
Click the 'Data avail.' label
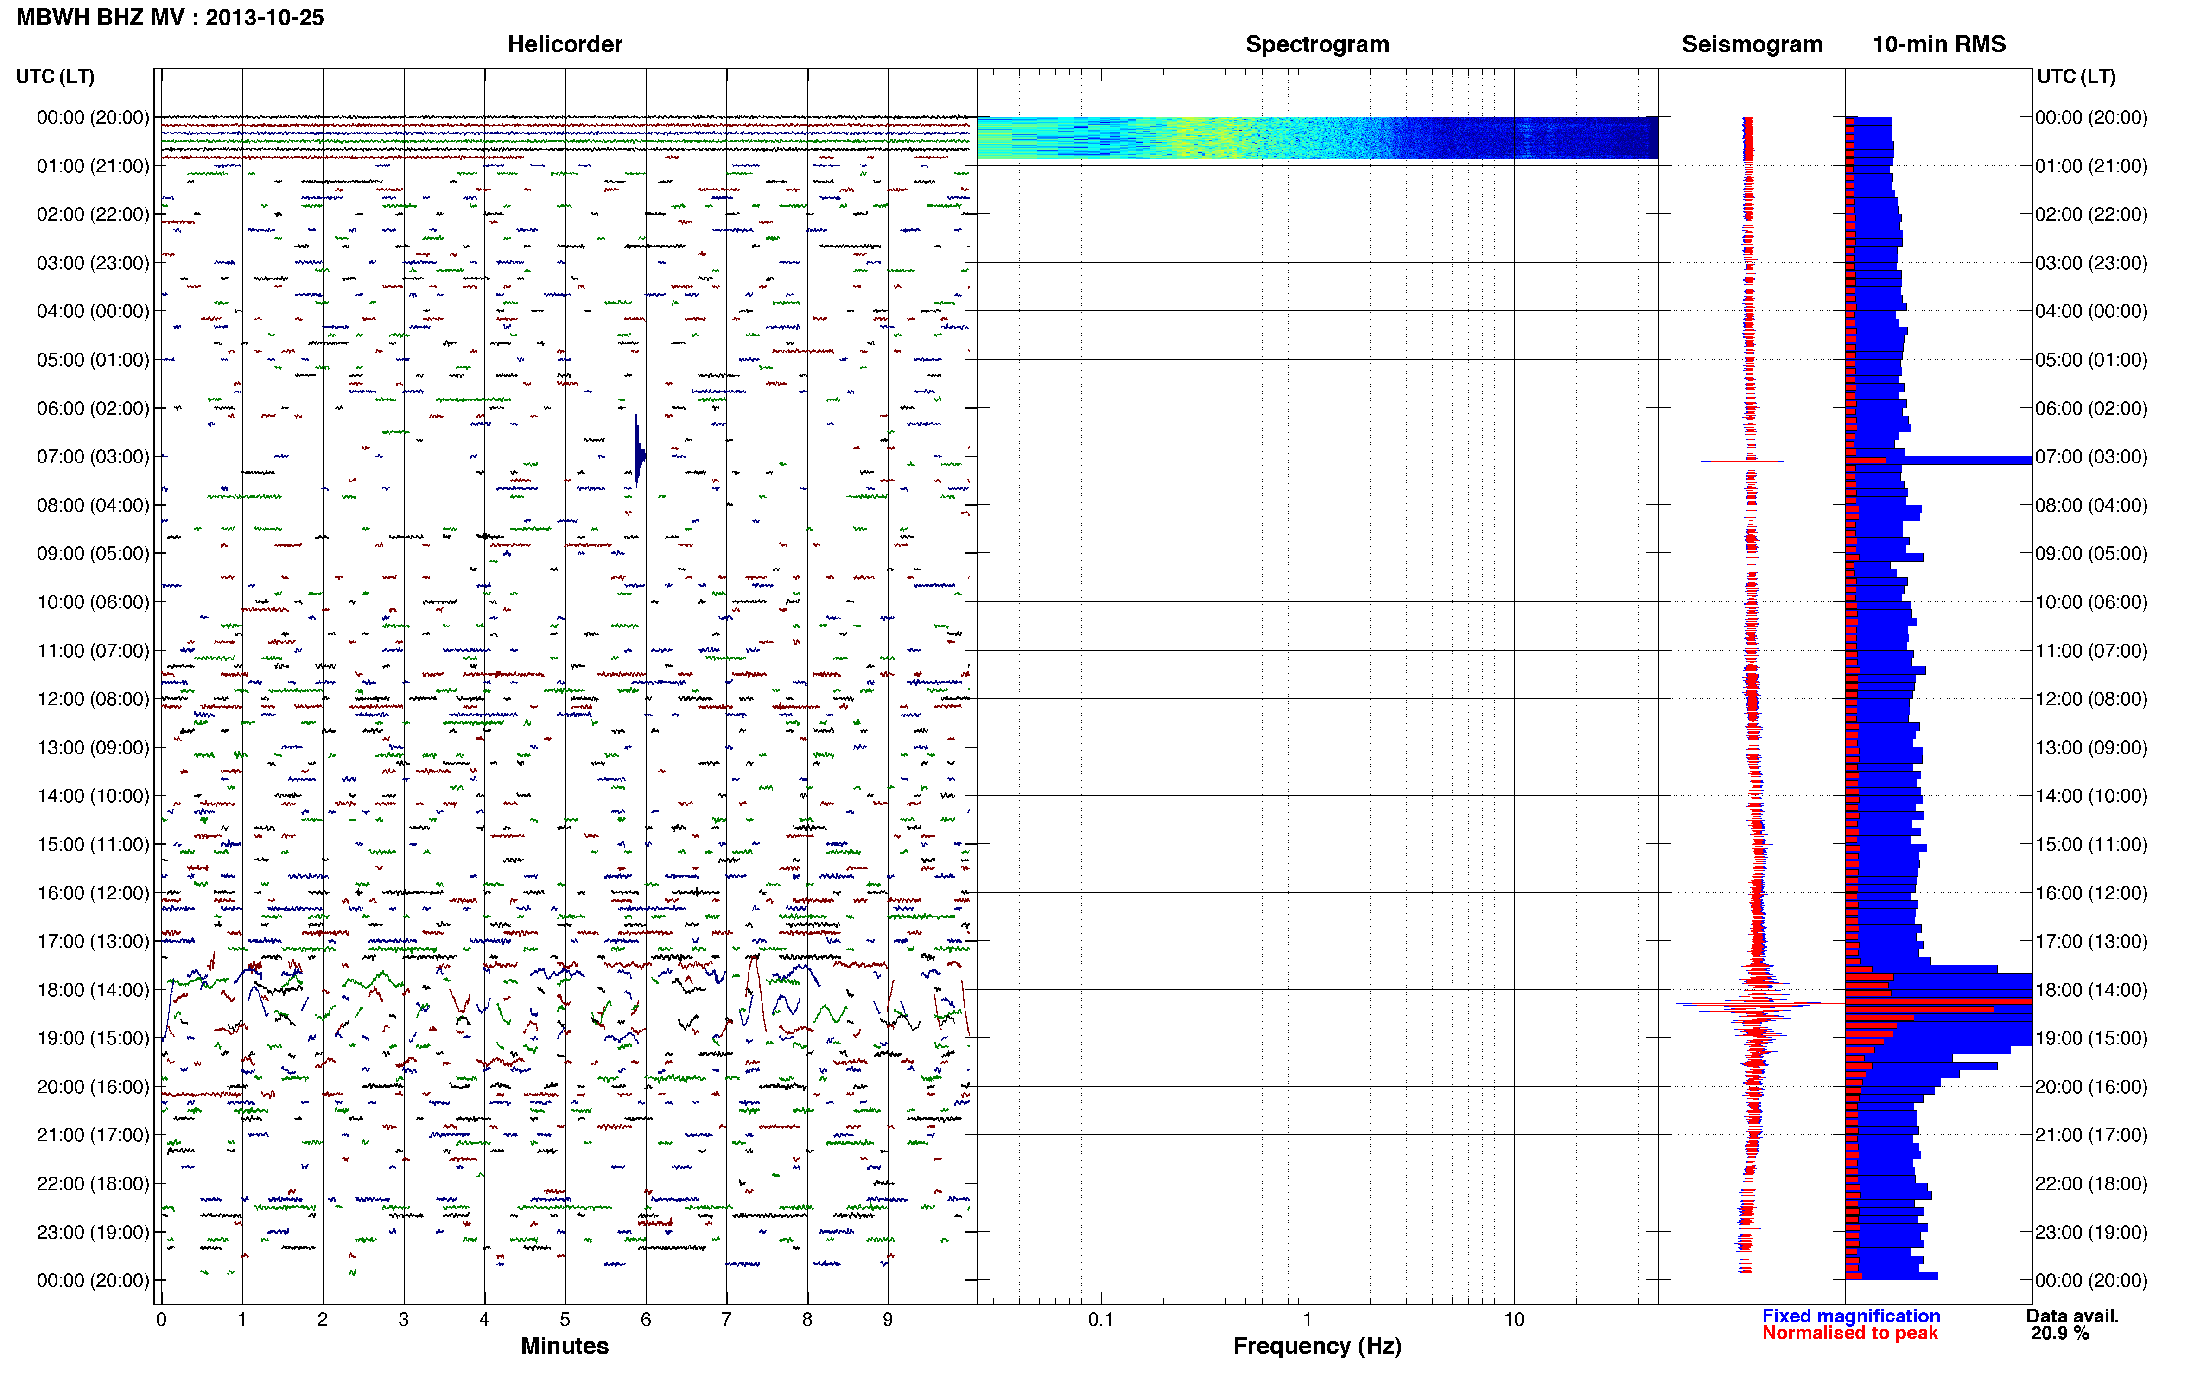pyautogui.click(x=2072, y=1316)
